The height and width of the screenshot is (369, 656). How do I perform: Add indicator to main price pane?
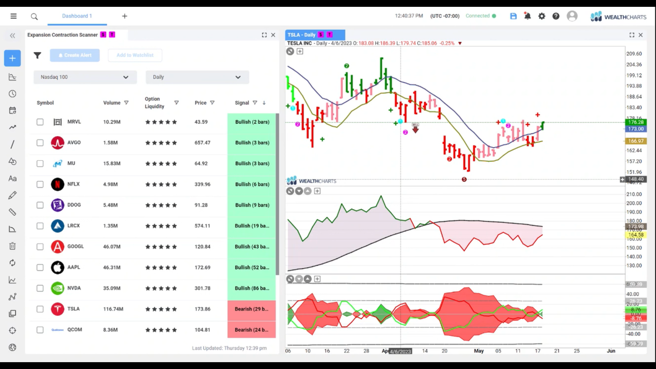300,51
